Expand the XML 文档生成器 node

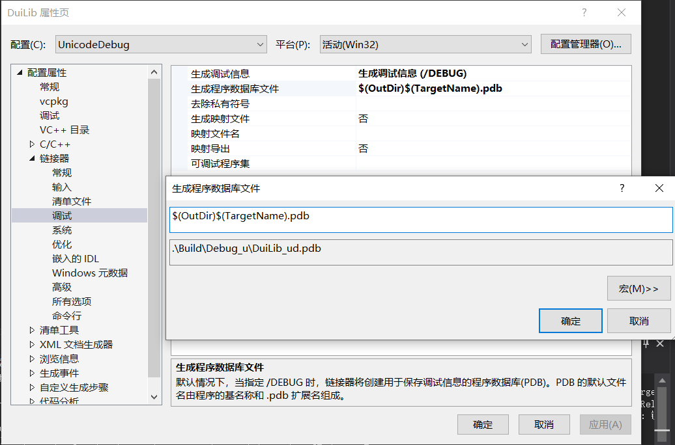pyautogui.click(x=32, y=344)
